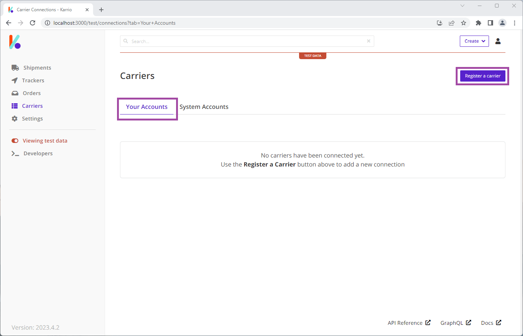Reload the current page
Screen dimensions: 523x336
pos(33,23)
